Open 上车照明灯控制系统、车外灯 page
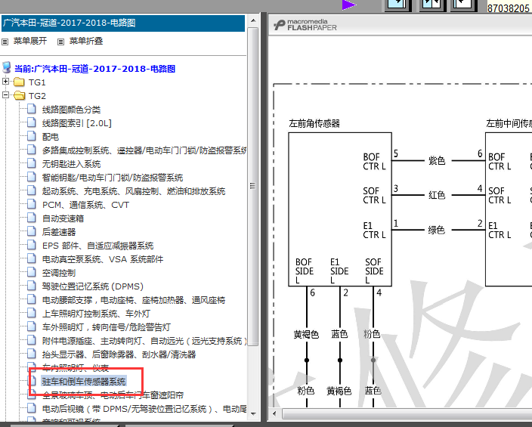 tap(96, 314)
